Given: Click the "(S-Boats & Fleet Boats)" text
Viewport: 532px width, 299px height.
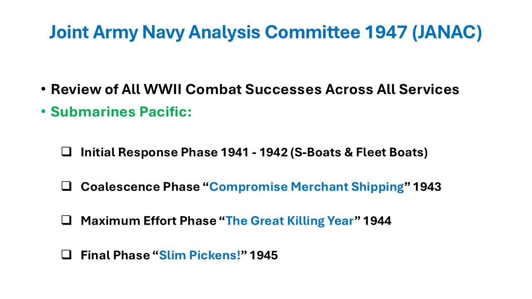Looking at the screenshot, I should click(357, 152).
